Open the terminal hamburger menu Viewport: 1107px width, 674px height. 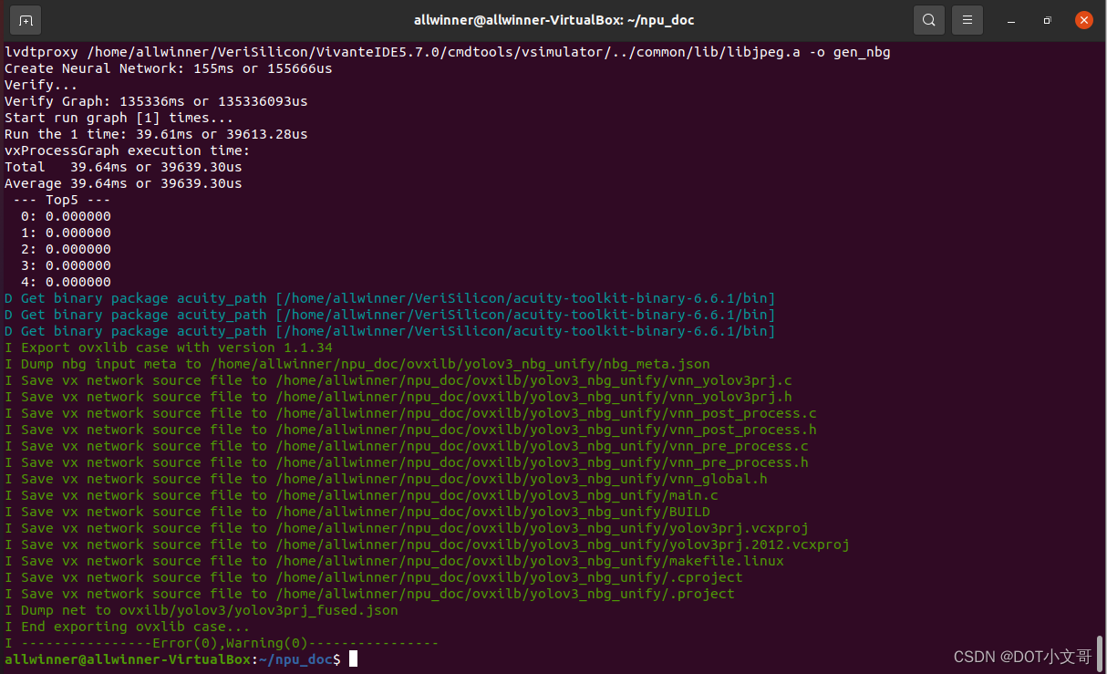point(967,19)
